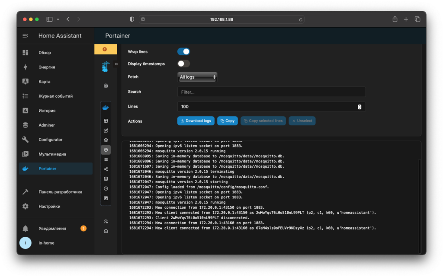This screenshot has width=443, height=277.
Task: Click Safari privacy shield icon
Action: tap(132, 19)
